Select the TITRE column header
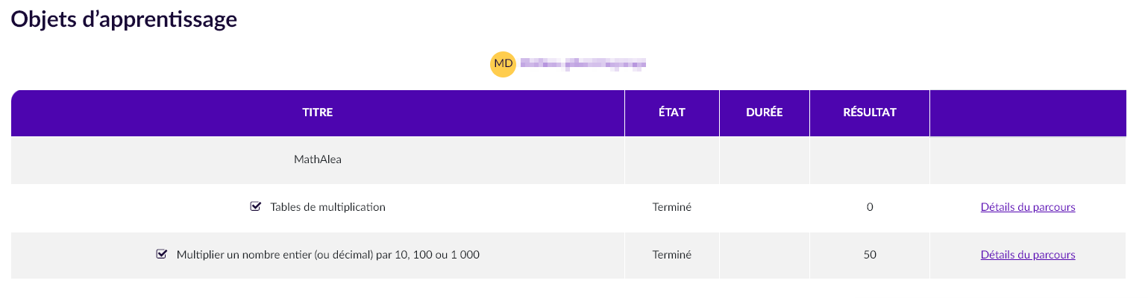 click(x=318, y=113)
